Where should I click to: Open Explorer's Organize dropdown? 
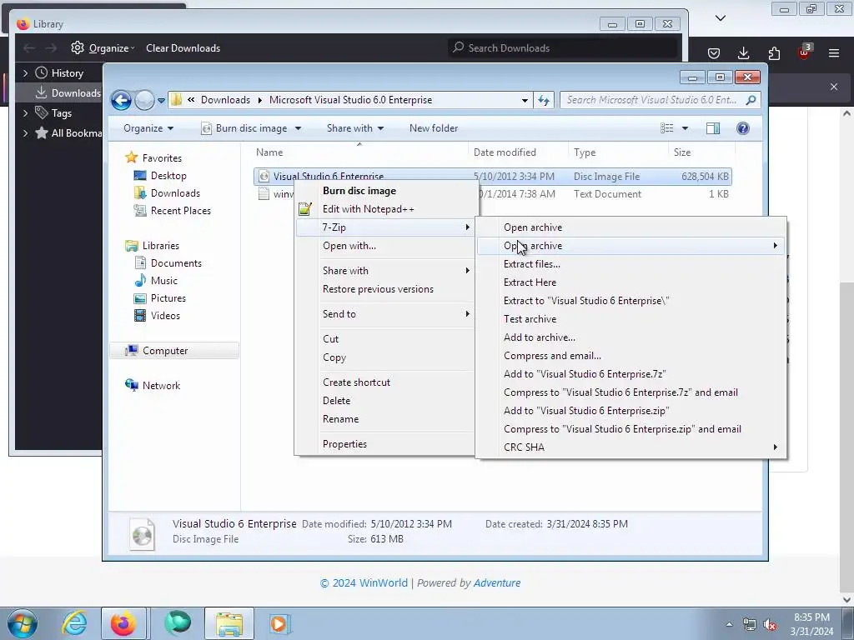(148, 128)
